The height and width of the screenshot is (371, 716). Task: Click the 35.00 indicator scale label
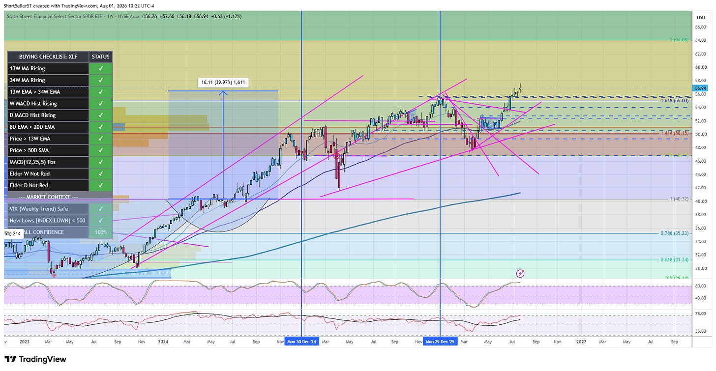pos(700,331)
